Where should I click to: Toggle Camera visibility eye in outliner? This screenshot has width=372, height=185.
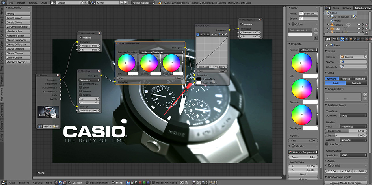pyautogui.click(x=359, y=25)
